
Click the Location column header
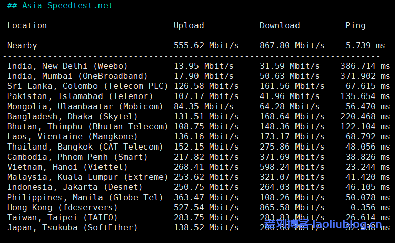coord(27,26)
